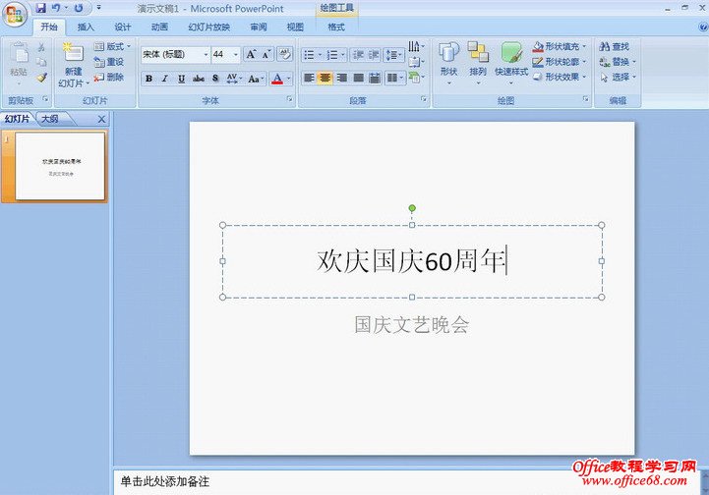Open line spacing dropdown
The image size is (709, 495).
393,55
